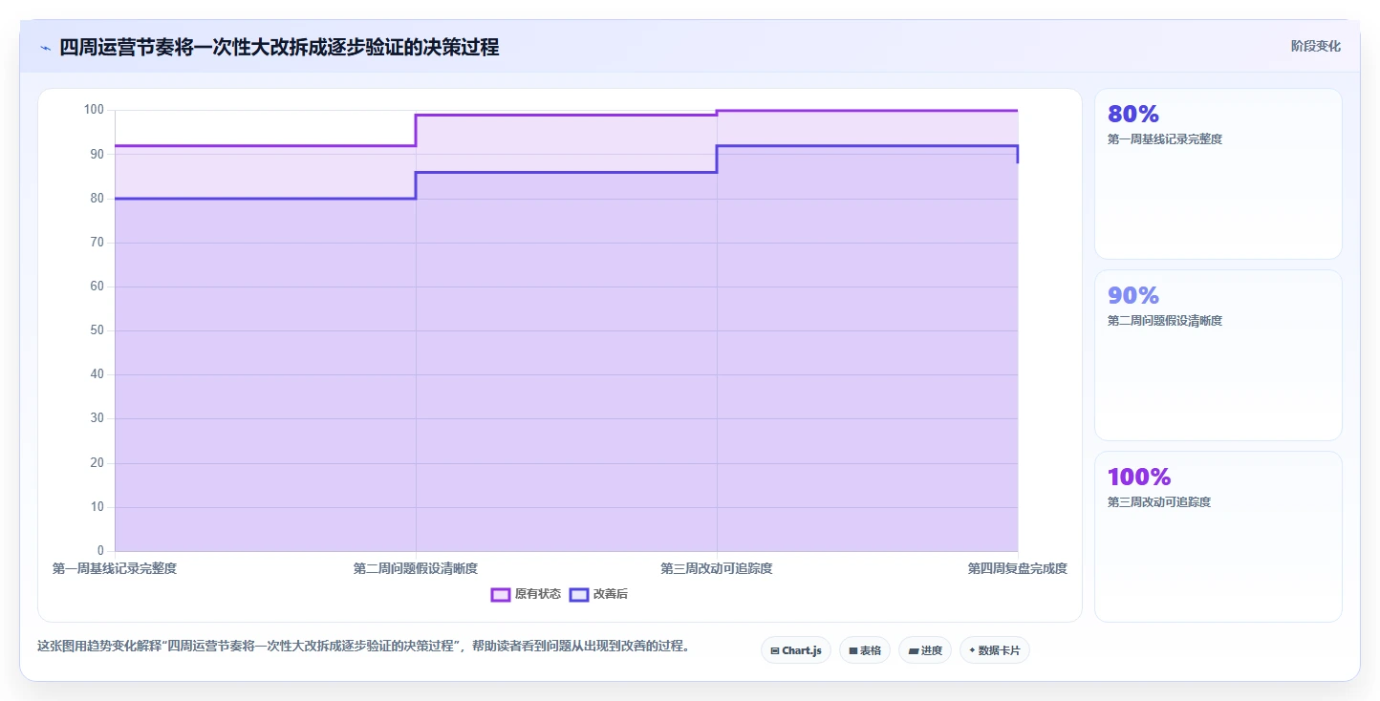Viewport: 1380px width, 701px height.
Task: Click x-axis label 第二周问题假设清晰度
Action: pyautogui.click(x=416, y=568)
